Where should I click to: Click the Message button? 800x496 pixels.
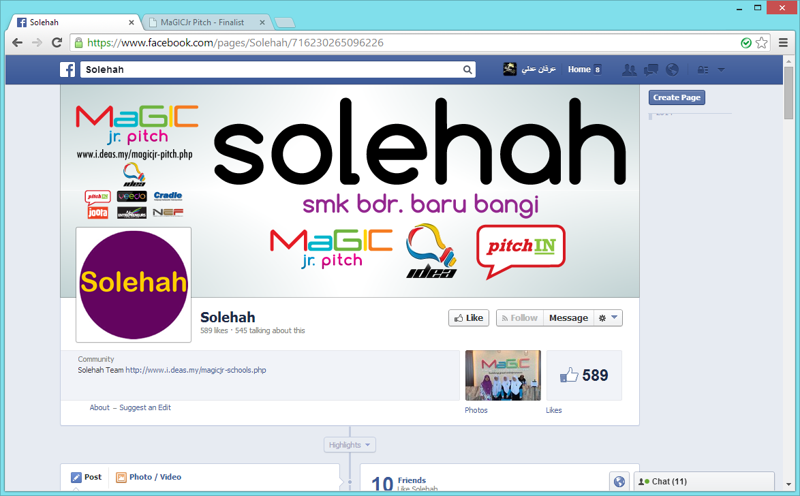pyautogui.click(x=568, y=318)
